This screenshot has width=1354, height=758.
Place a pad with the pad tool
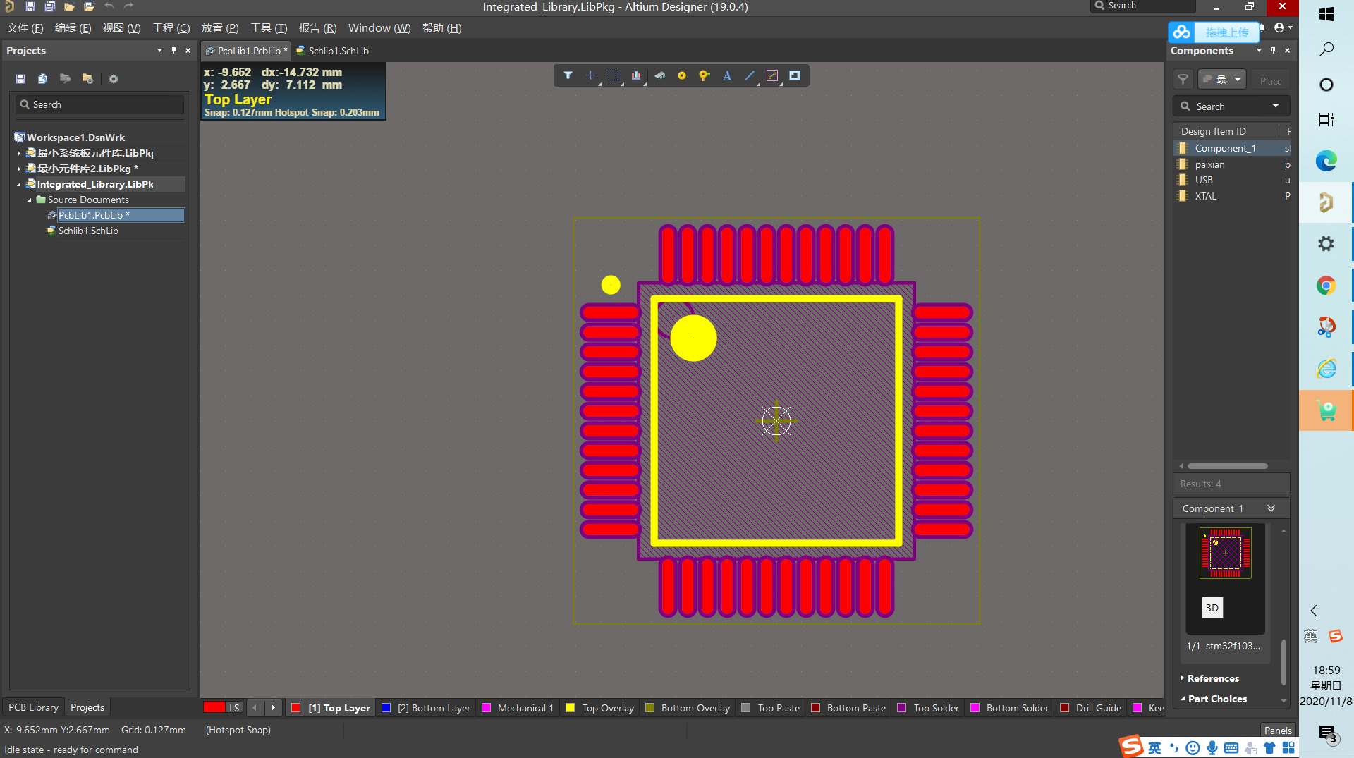(x=682, y=75)
